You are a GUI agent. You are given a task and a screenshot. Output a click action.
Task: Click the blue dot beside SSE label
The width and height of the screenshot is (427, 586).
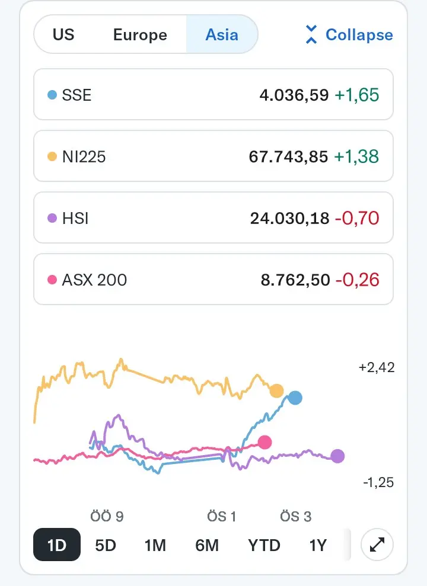(52, 95)
